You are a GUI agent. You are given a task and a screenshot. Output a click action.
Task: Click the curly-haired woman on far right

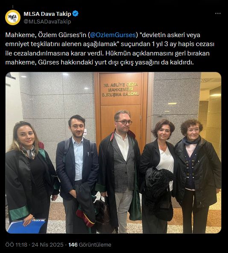tap(198, 176)
